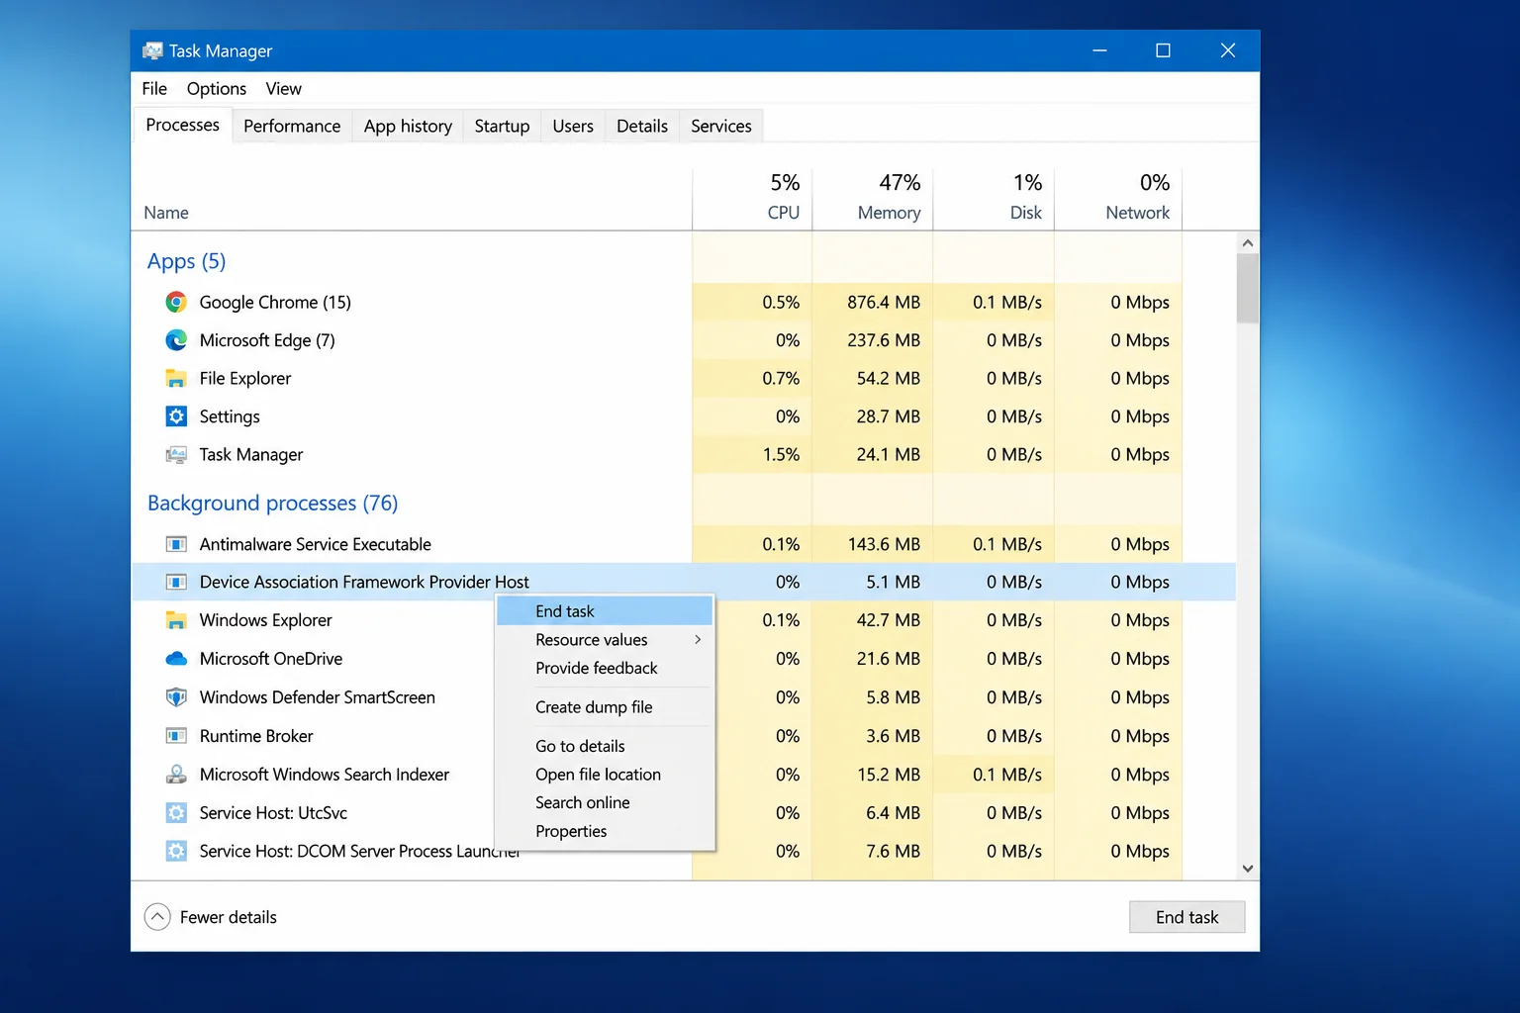Click the 237.6 MB memory value

coord(884,340)
